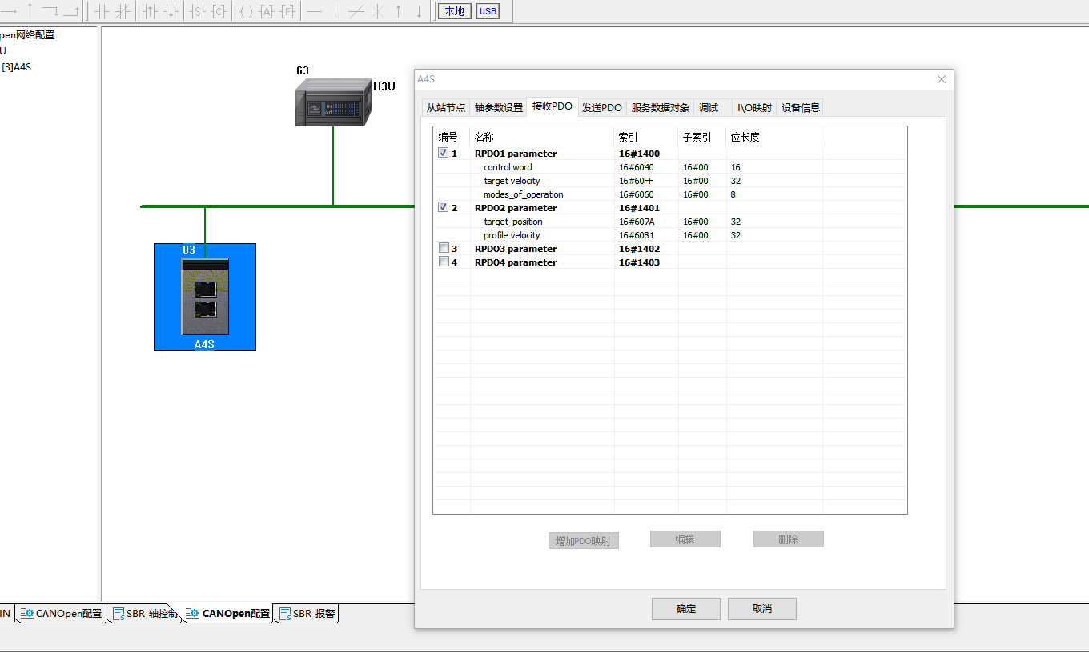Cancel with the 取消 button

pos(762,609)
